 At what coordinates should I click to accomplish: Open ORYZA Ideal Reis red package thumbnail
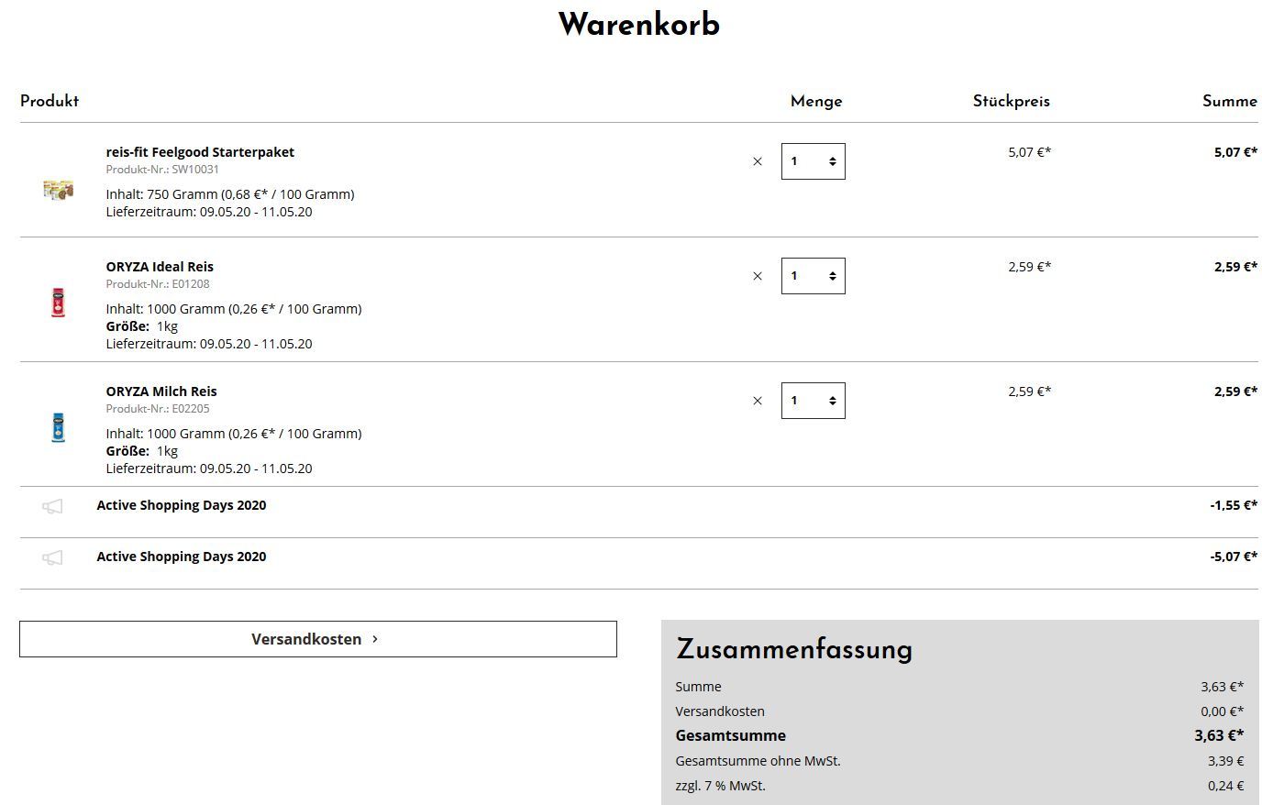58,303
